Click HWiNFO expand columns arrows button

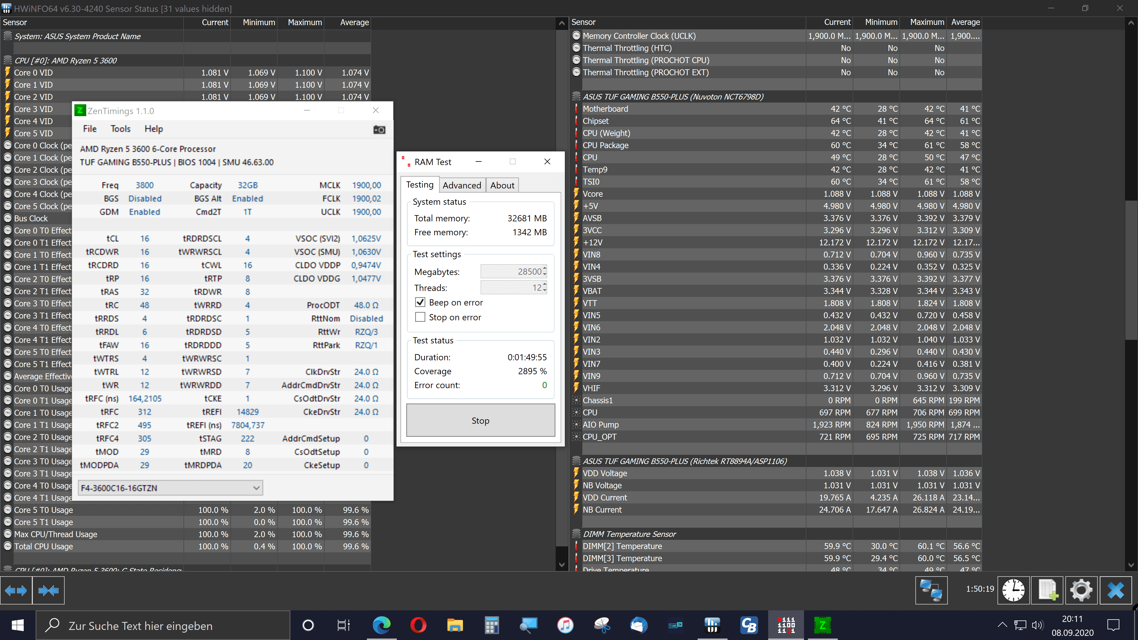pos(16,590)
